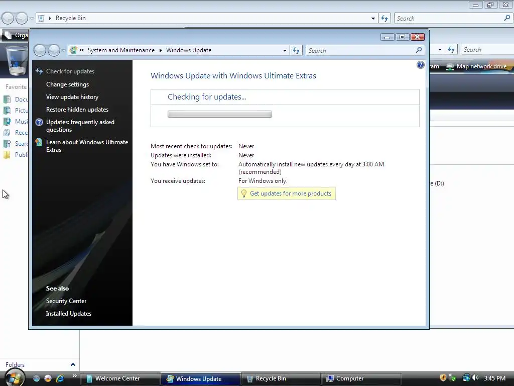Viewport: 514px width, 386px height.
Task: Open the Computer window address bar dropdown
Action: (440, 50)
